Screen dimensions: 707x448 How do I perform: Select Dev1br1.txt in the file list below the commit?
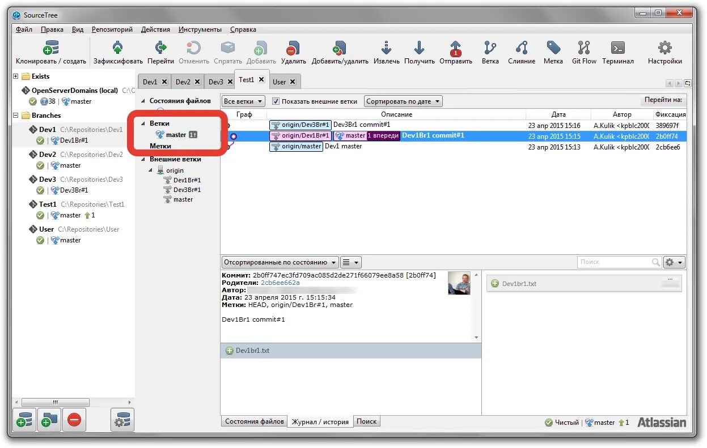pos(351,351)
